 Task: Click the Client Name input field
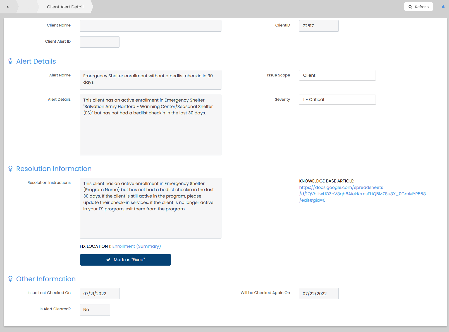tap(151, 26)
